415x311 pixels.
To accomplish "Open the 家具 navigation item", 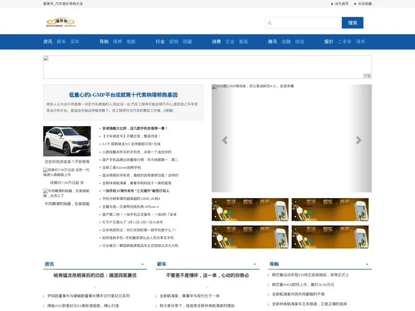I will [x=243, y=41].
